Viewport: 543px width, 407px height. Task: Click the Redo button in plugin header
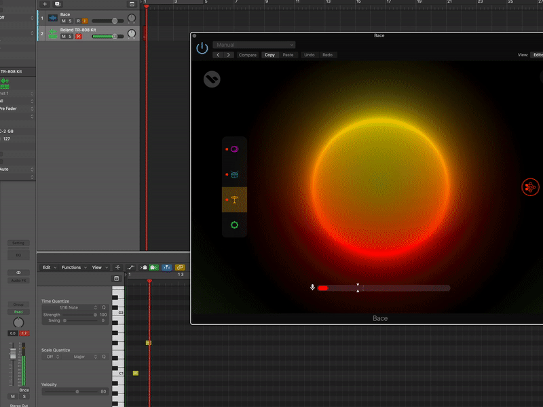coord(328,55)
